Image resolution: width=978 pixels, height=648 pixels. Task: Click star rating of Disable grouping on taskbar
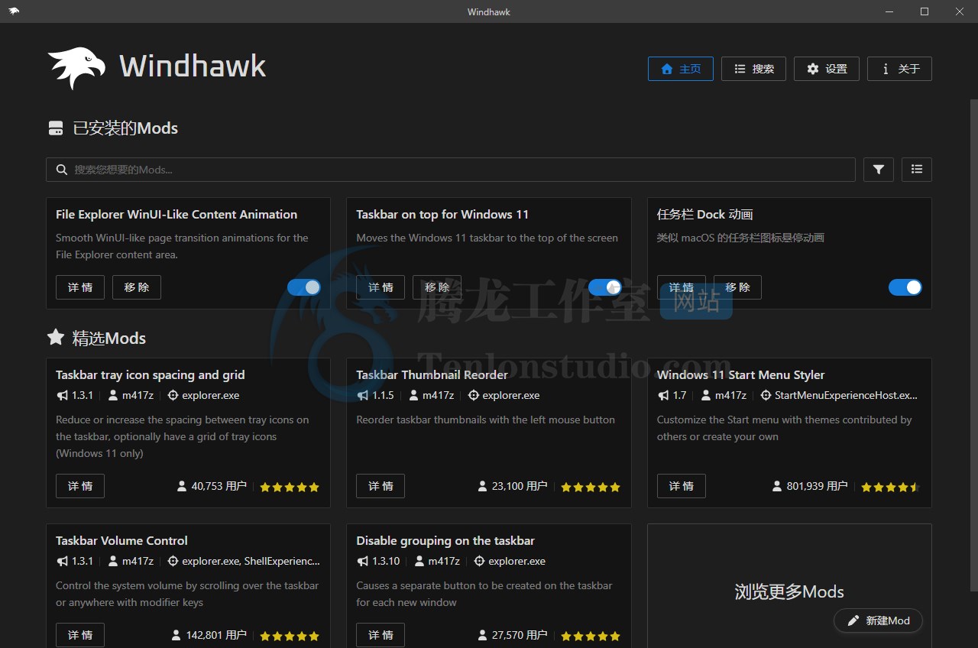coord(591,636)
